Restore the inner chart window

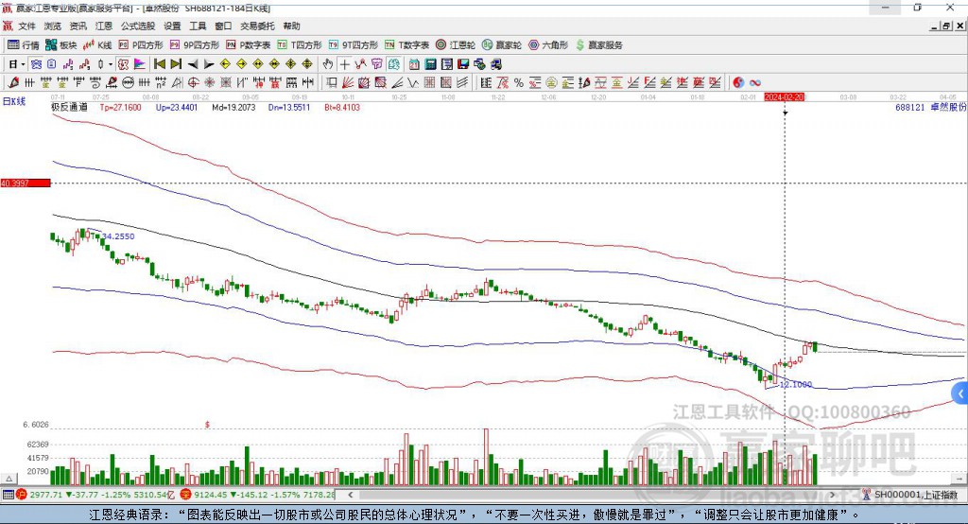click(x=946, y=26)
